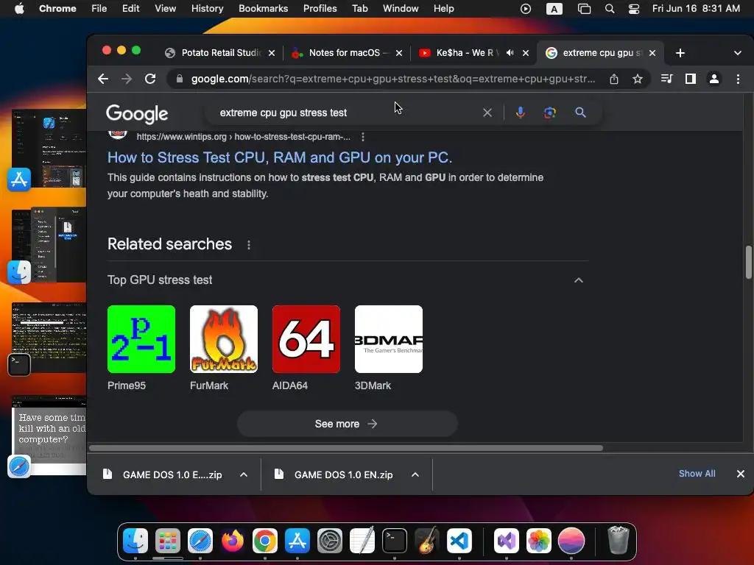Search by image with Google Lens icon

[x=549, y=113]
